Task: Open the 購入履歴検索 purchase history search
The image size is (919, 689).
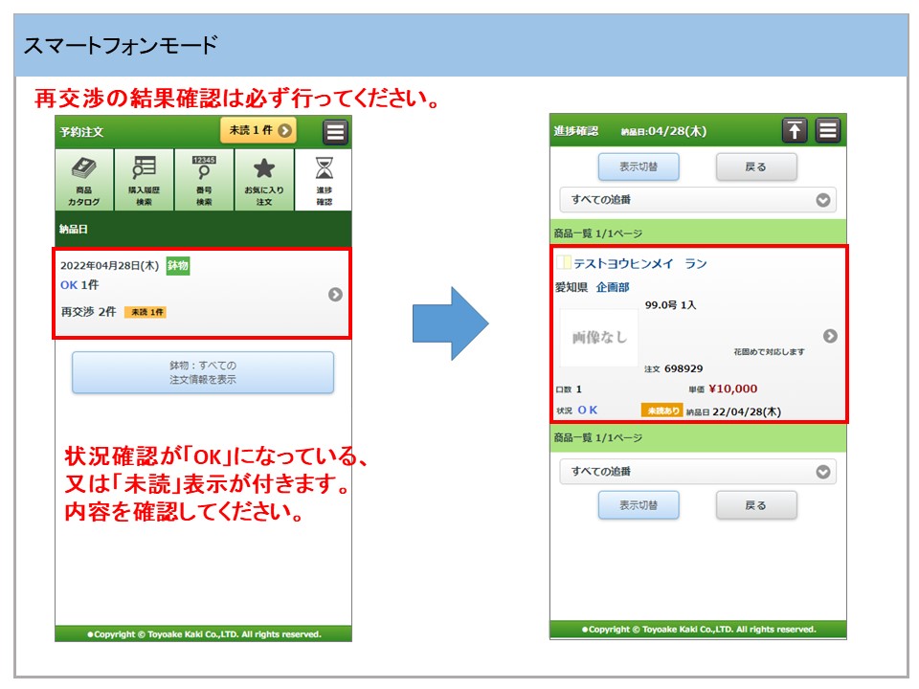Action: (144, 180)
